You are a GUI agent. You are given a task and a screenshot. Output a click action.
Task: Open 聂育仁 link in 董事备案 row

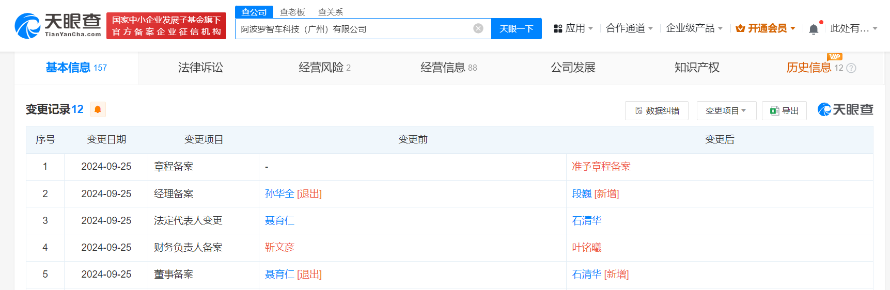point(279,274)
